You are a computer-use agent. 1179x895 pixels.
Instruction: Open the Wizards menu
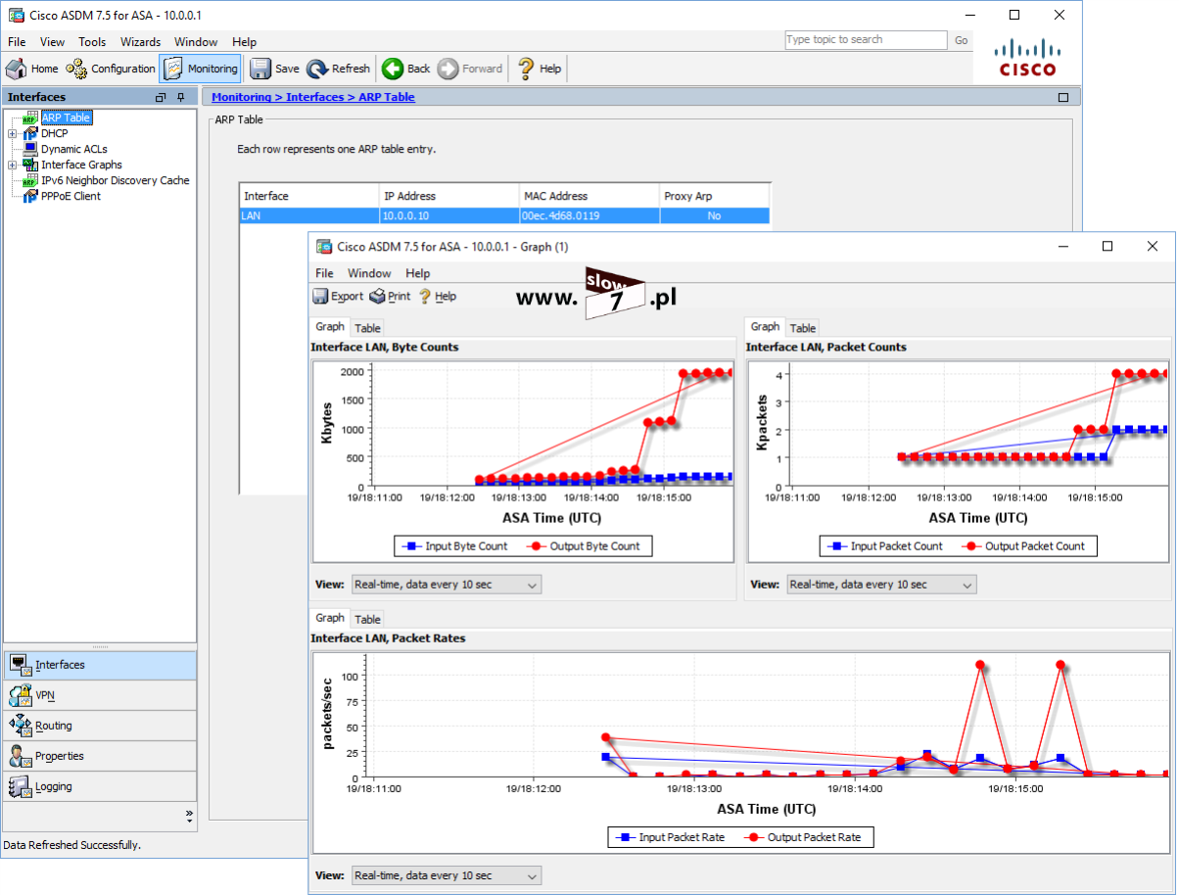[141, 42]
